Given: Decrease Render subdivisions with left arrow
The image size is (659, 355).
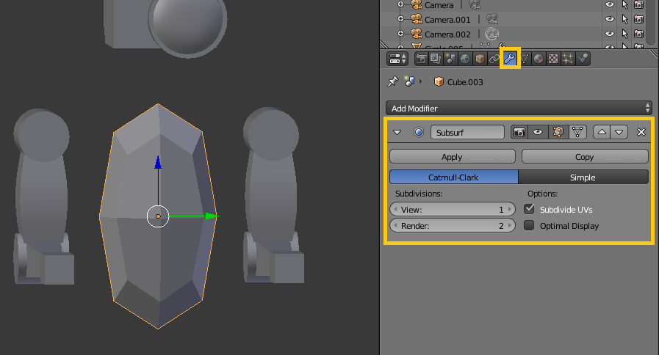Looking at the screenshot, I should click(395, 225).
